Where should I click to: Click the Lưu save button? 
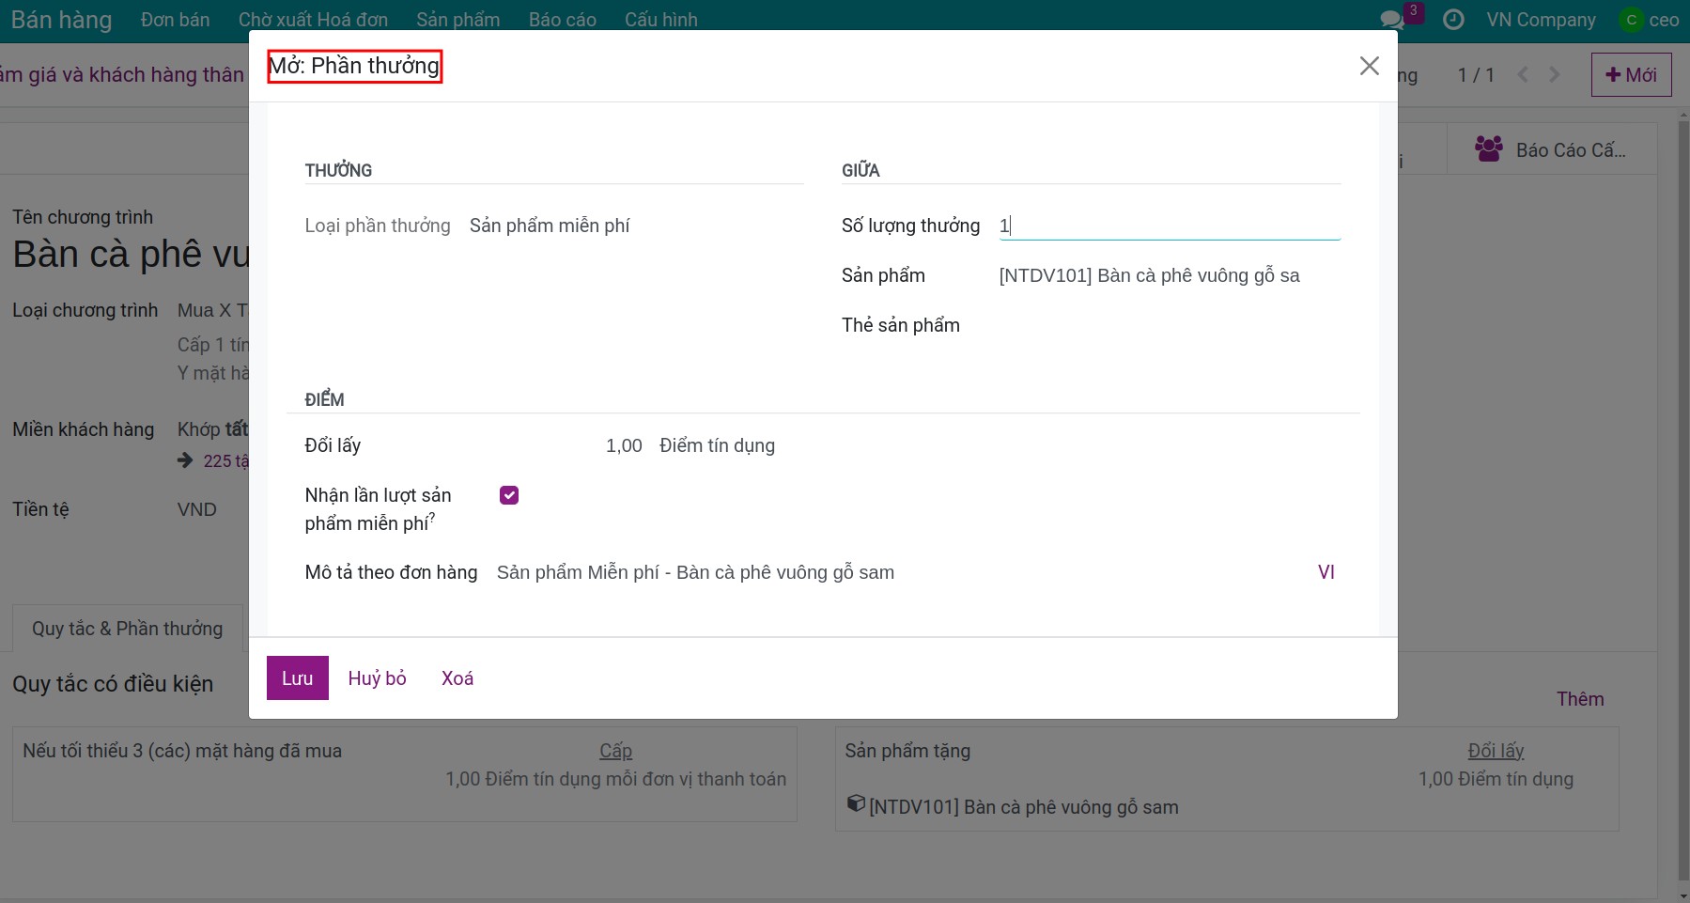coord(297,678)
